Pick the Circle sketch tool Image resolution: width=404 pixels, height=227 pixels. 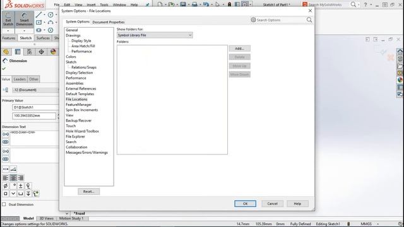pyautogui.click(x=50, y=15)
